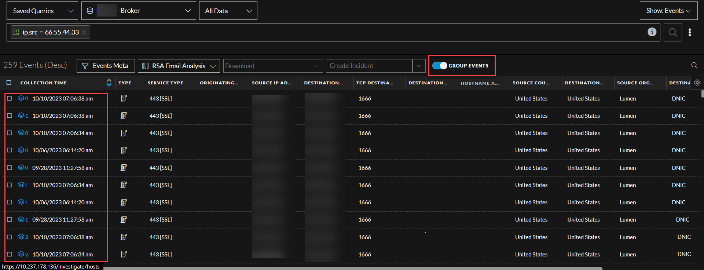Open the three-dot more options menu

[x=690, y=32]
